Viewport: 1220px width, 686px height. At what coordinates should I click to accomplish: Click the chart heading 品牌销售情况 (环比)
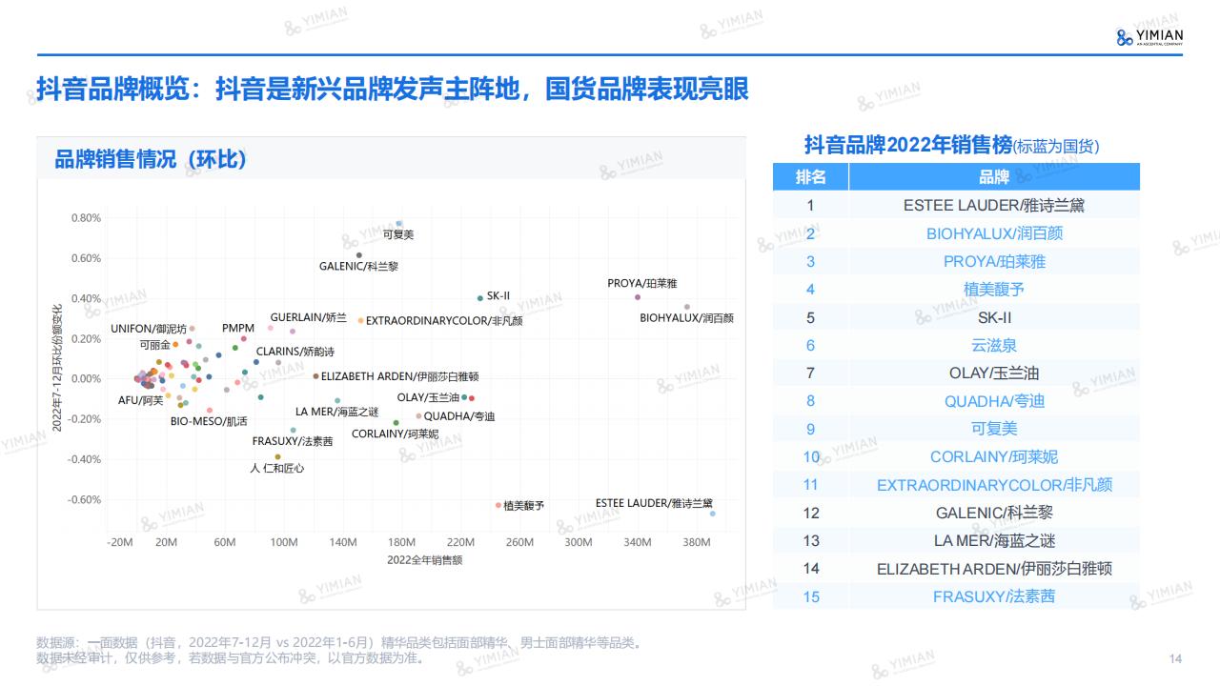click(151, 159)
